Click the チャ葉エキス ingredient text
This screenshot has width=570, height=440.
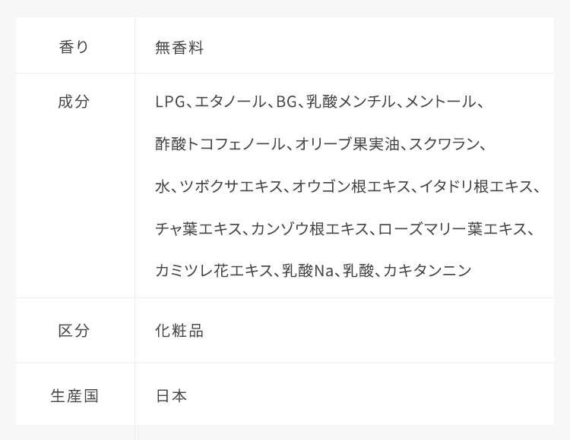click(198, 229)
